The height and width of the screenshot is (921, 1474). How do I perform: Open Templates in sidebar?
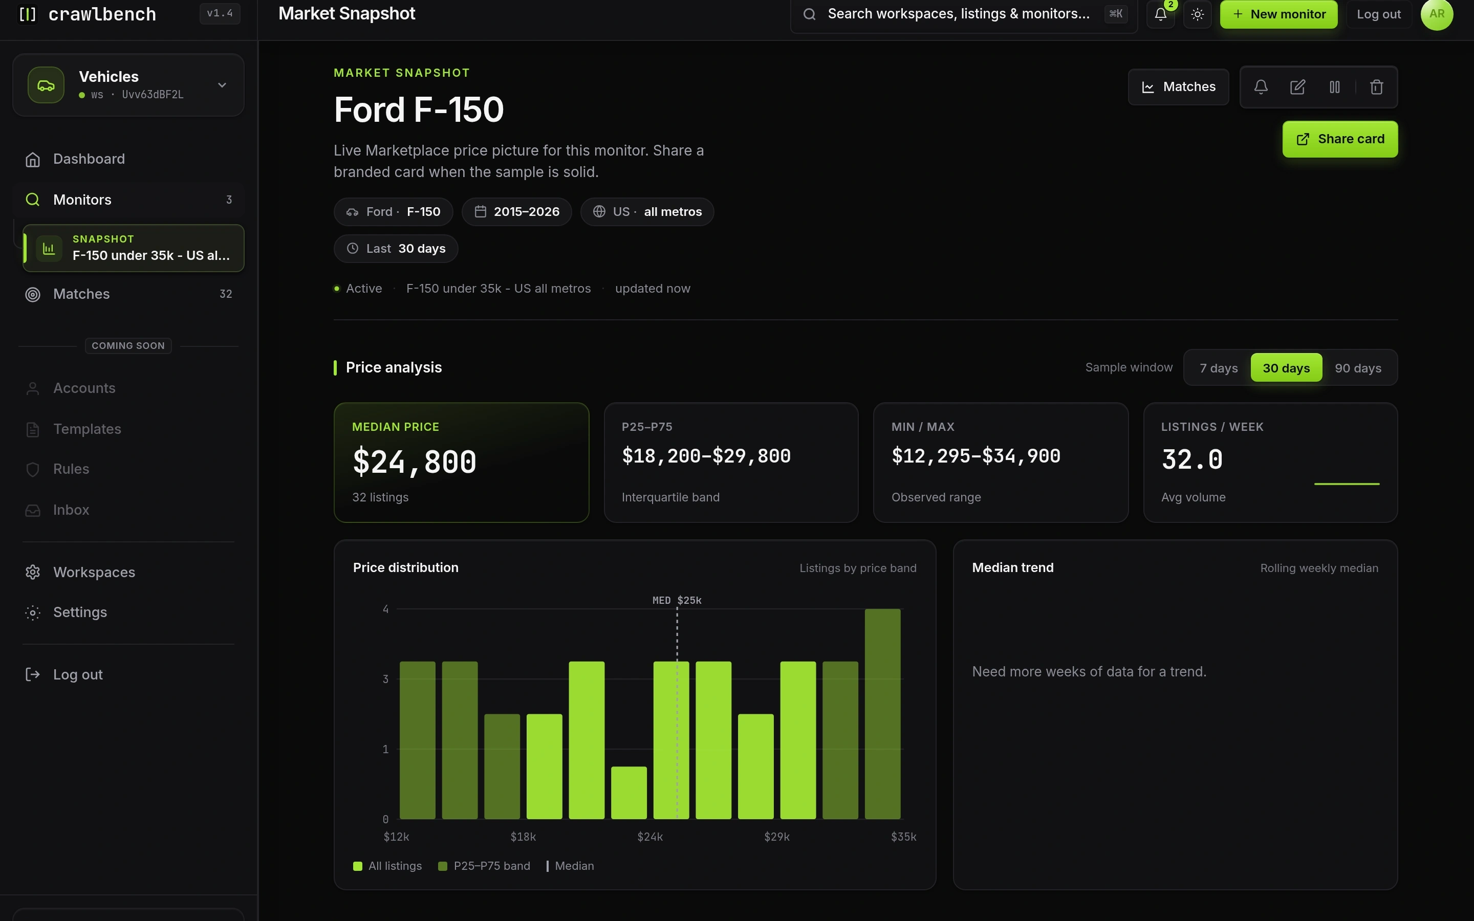pyautogui.click(x=128, y=429)
